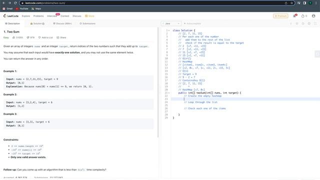The height and width of the screenshot is (180, 320).
Task: Open Interview in top navigation
Action: point(52,16)
